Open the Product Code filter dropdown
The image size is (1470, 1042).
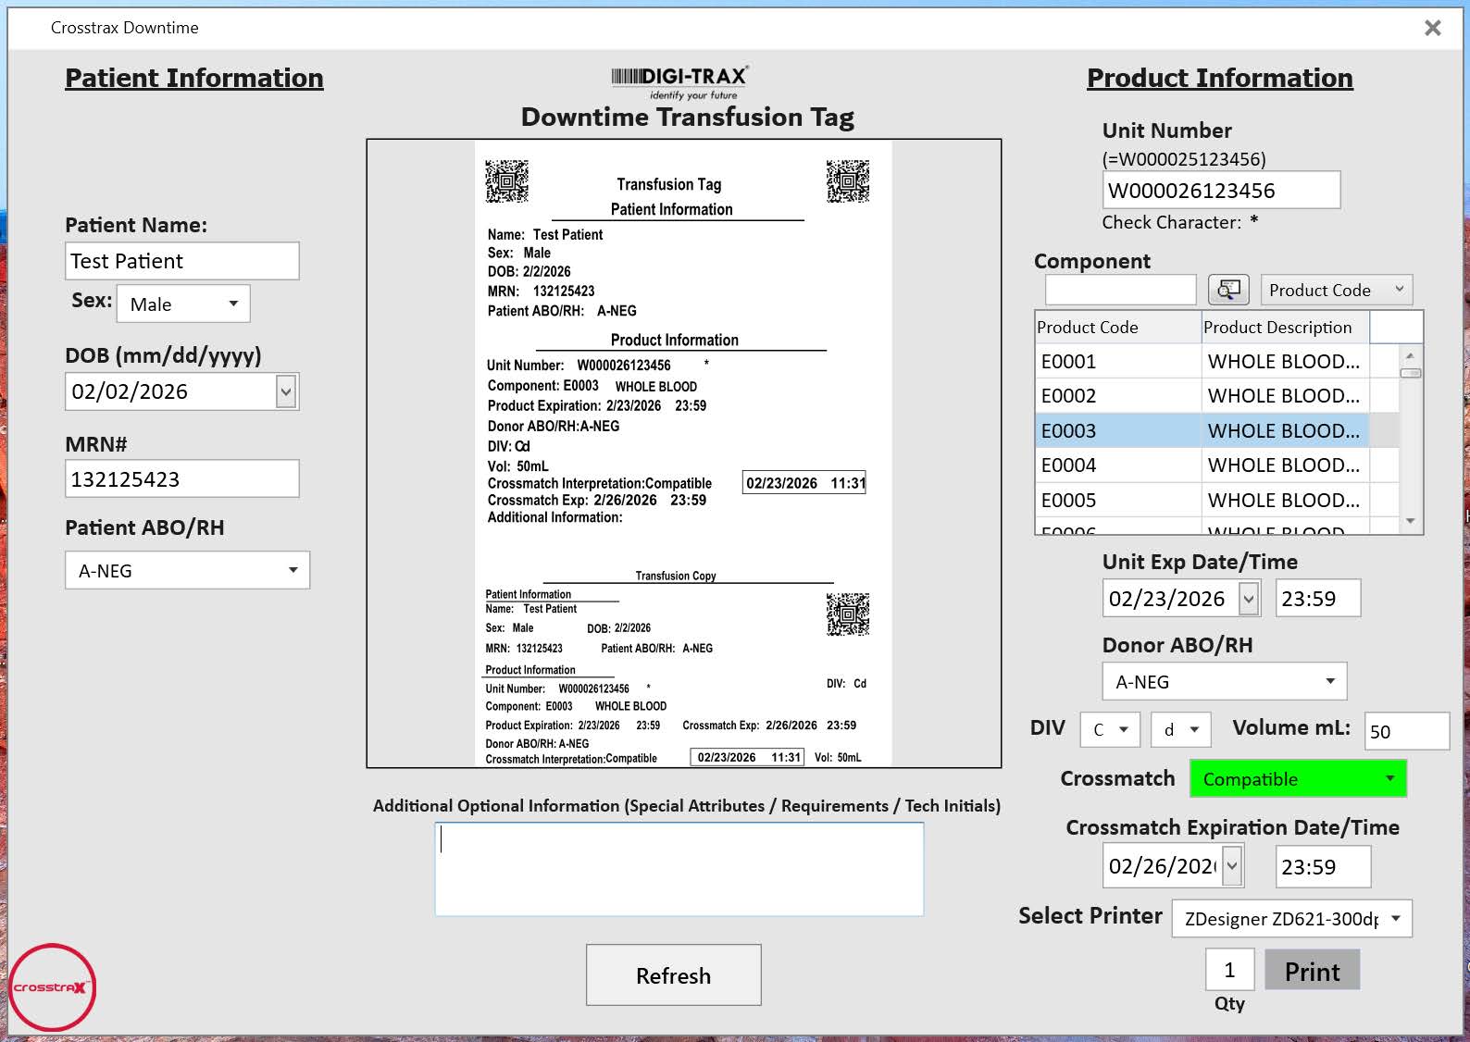[x=1336, y=290]
